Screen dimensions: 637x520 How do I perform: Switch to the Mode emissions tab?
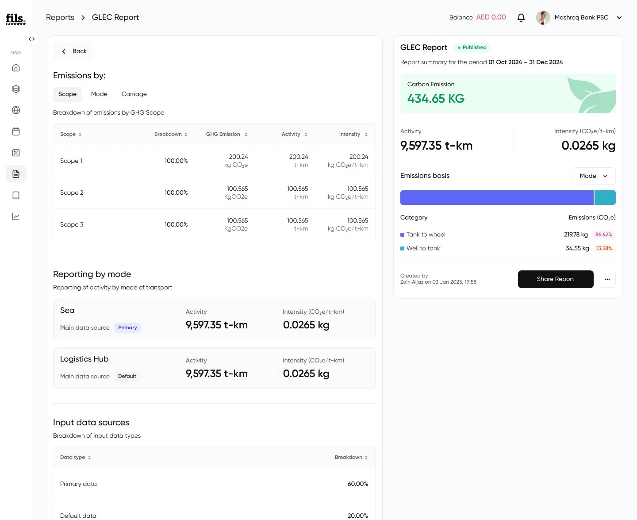tap(99, 94)
